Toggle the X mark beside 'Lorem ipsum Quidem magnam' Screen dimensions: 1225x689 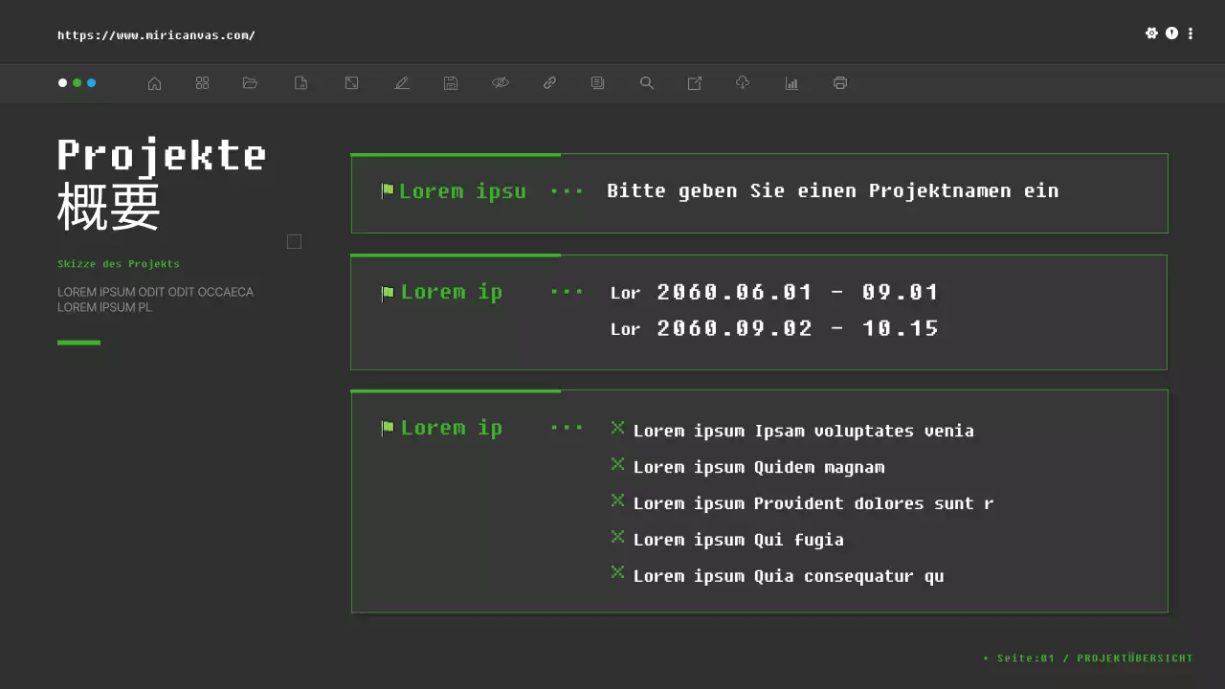point(617,464)
